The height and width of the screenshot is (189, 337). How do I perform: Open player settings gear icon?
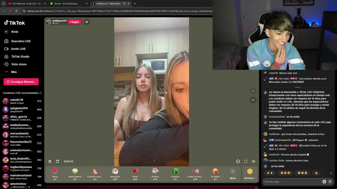(238, 161)
